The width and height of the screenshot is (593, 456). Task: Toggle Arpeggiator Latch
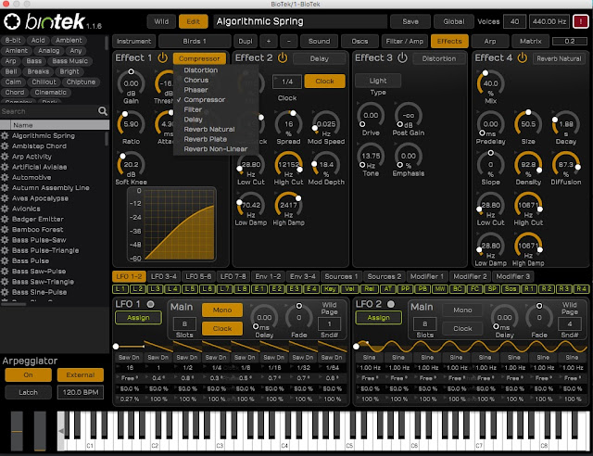pyautogui.click(x=29, y=392)
